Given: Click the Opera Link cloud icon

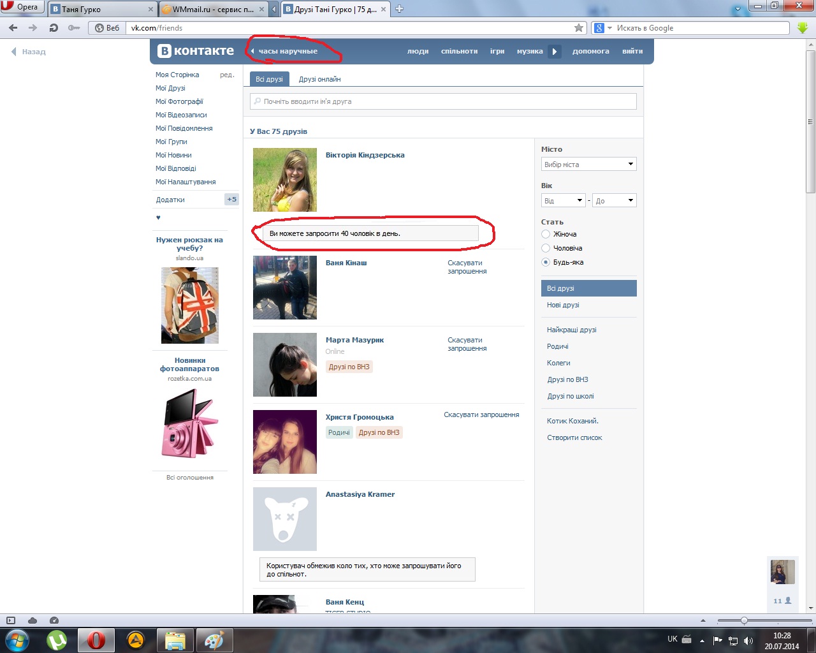Looking at the screenshot, I should click(33, 620).
